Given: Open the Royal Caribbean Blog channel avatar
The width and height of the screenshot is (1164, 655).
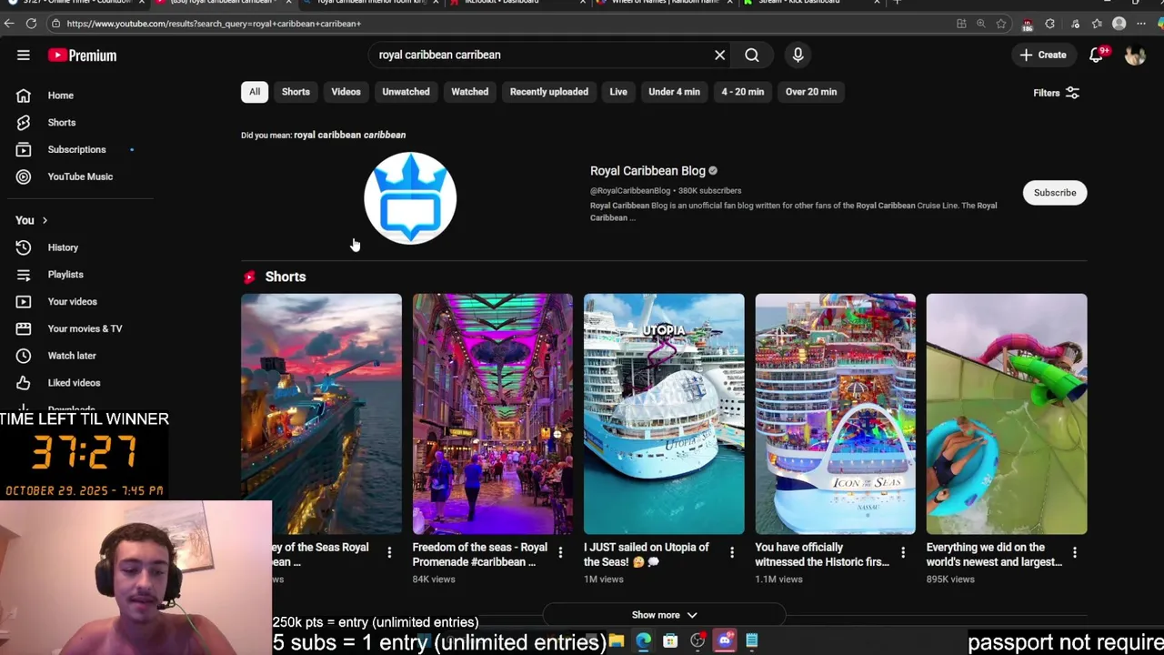Looking at the screenshot, I should pos(410,197).
